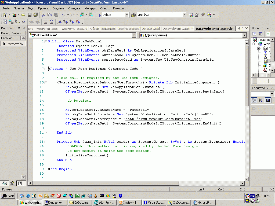
Task: Open the Кольцо буфер clipboard ring toolbox section
Action: click(13, 33)
